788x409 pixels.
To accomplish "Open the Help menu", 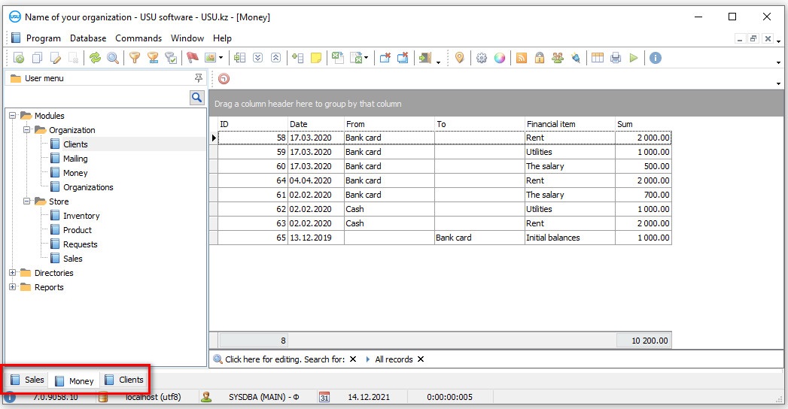I will tap(222, 38).
